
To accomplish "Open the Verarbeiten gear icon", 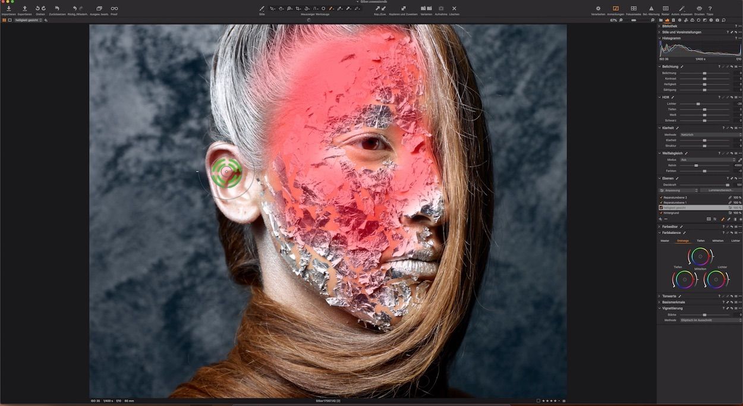I will coord(598,8).
